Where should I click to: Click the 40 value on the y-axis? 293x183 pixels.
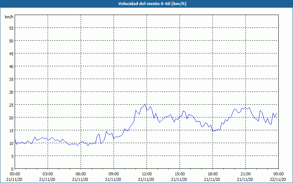click(11, 67)
